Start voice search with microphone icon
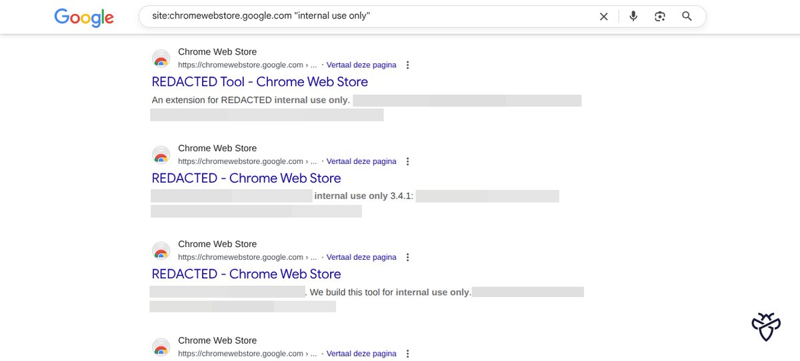 pos(633,17)
